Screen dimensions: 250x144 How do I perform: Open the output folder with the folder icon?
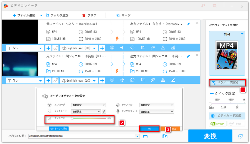146,136
